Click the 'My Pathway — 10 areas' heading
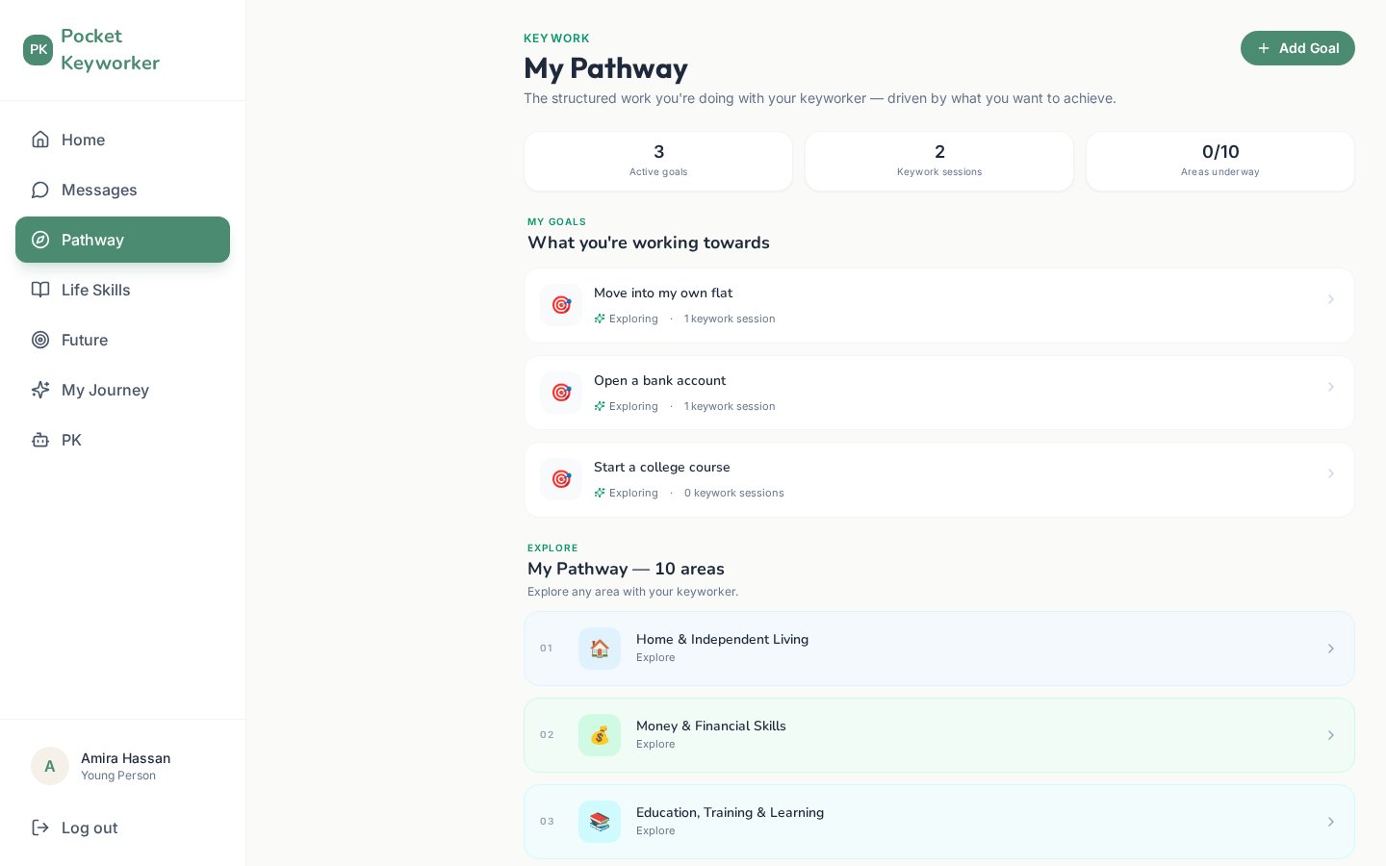Viewport: 1386px width, 866px height. point(626,569)
